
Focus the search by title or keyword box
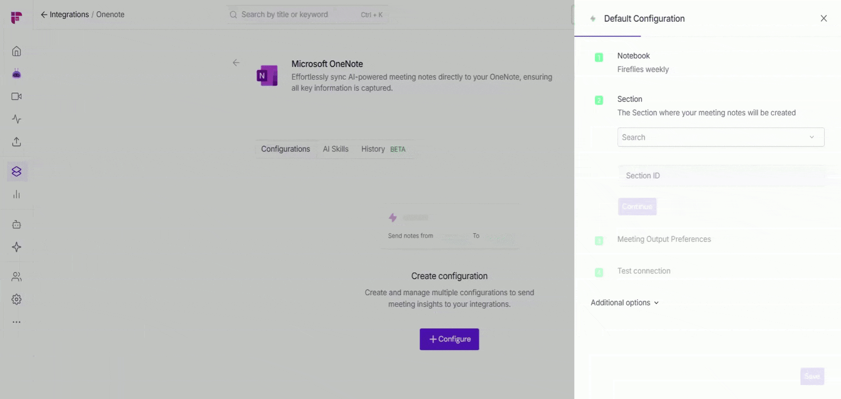click(x=307, y=14)
